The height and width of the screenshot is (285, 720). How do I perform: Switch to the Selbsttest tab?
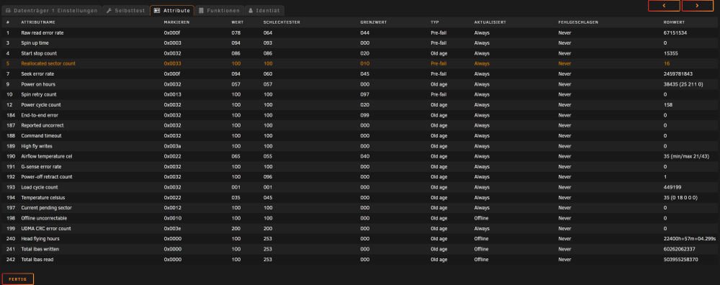(x=125, y=11)
